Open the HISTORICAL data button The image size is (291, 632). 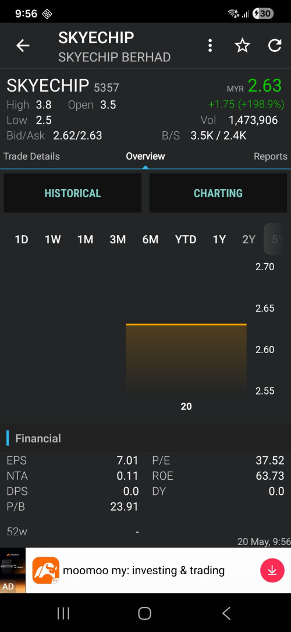pos(73,193)
